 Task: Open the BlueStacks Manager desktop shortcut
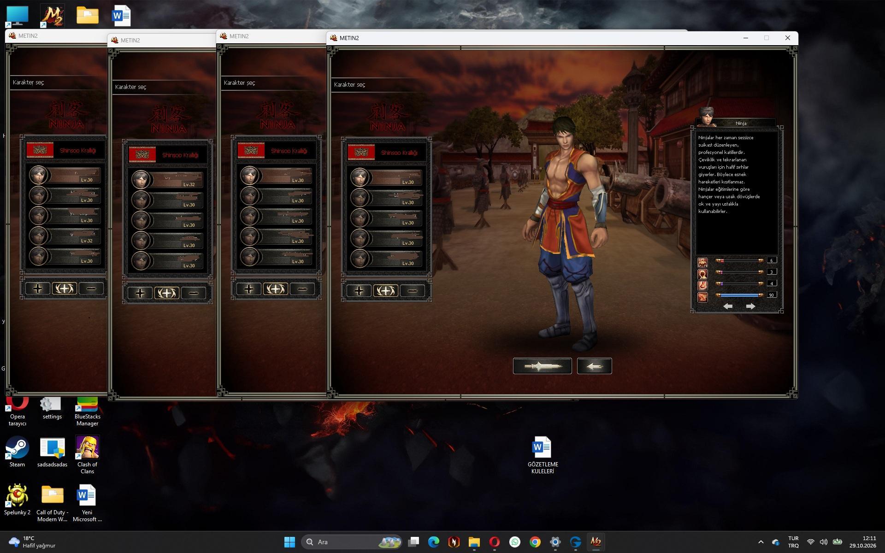(87, 412)
